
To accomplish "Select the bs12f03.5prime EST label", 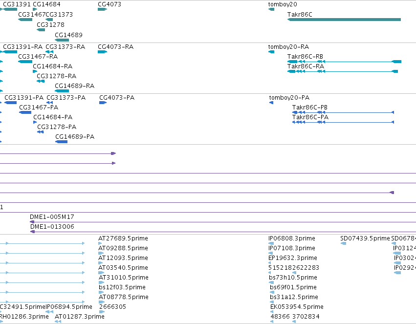I will click(x=122, y=287).
